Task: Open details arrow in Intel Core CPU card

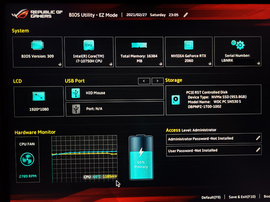Action: (111, 64)
